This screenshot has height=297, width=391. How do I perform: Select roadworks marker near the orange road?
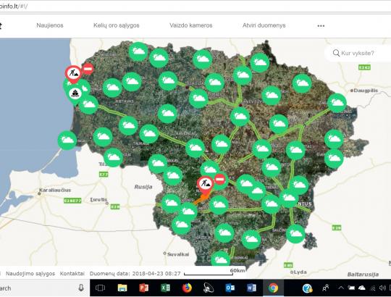tap(205, 184)
